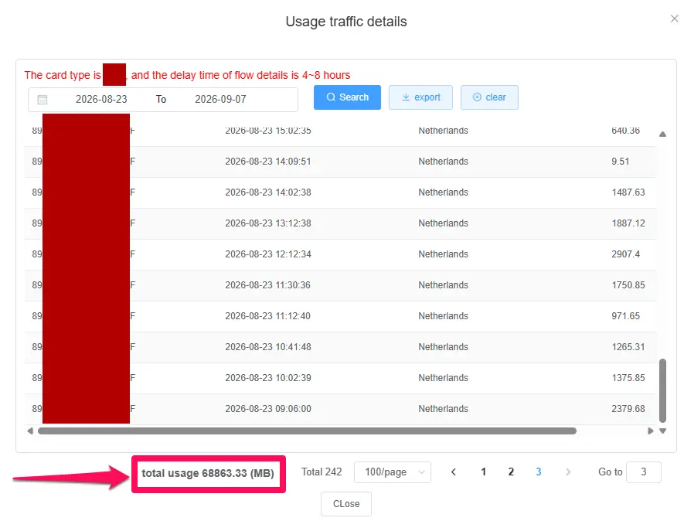684x521 pixels.
Task: Select timestamp 2026-08-23 14:02:38
Action: pyautogui.click(x=268, y=192)
